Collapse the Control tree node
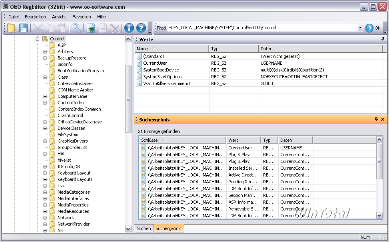Image resolution: width=389 pixels, height=242 pixels. (37, 39)
